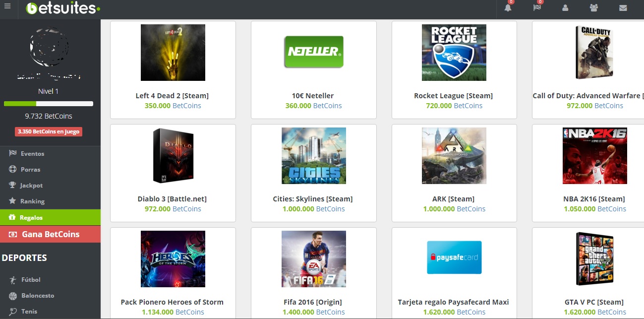644x319 pixels.
Task: Click the Fifa 2016 [Origin] title
Action: coord(313,302)
